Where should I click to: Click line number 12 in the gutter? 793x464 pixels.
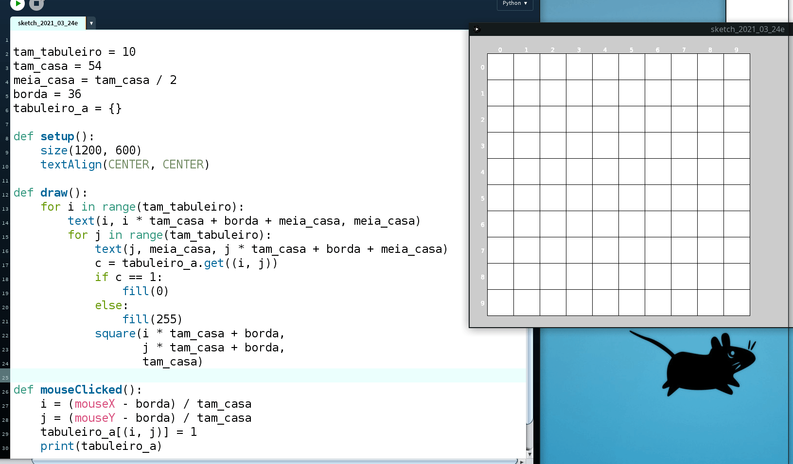click(x=5, y=195)
